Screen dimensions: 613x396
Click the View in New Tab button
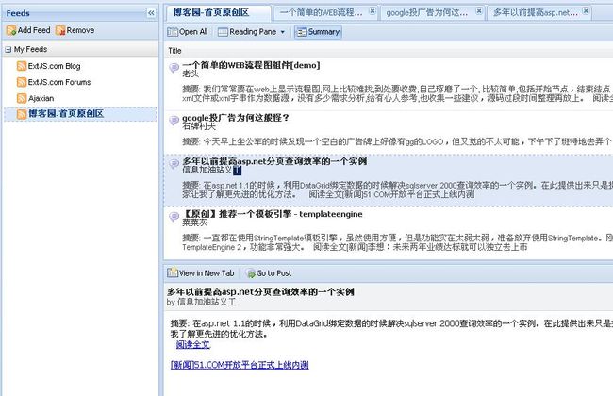click(x=201, y=273)
